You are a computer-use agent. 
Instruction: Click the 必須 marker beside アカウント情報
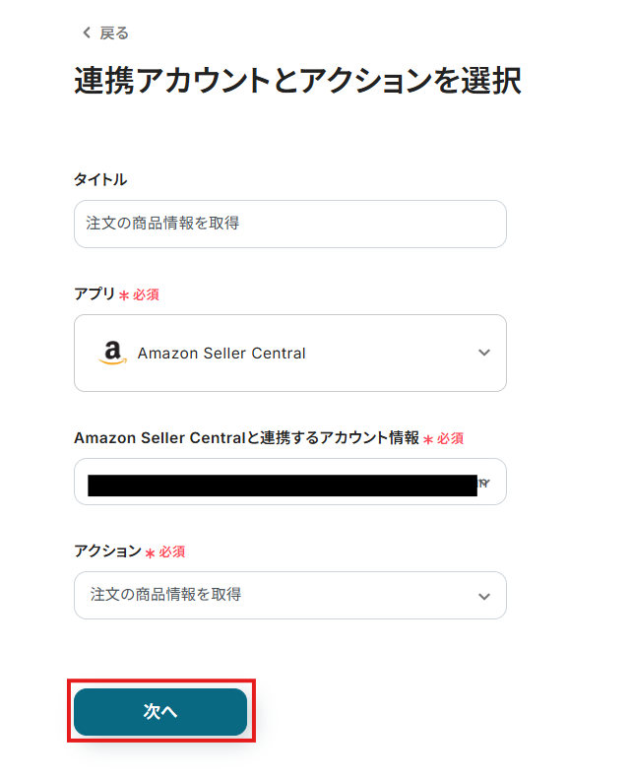[x=450, y=438]
